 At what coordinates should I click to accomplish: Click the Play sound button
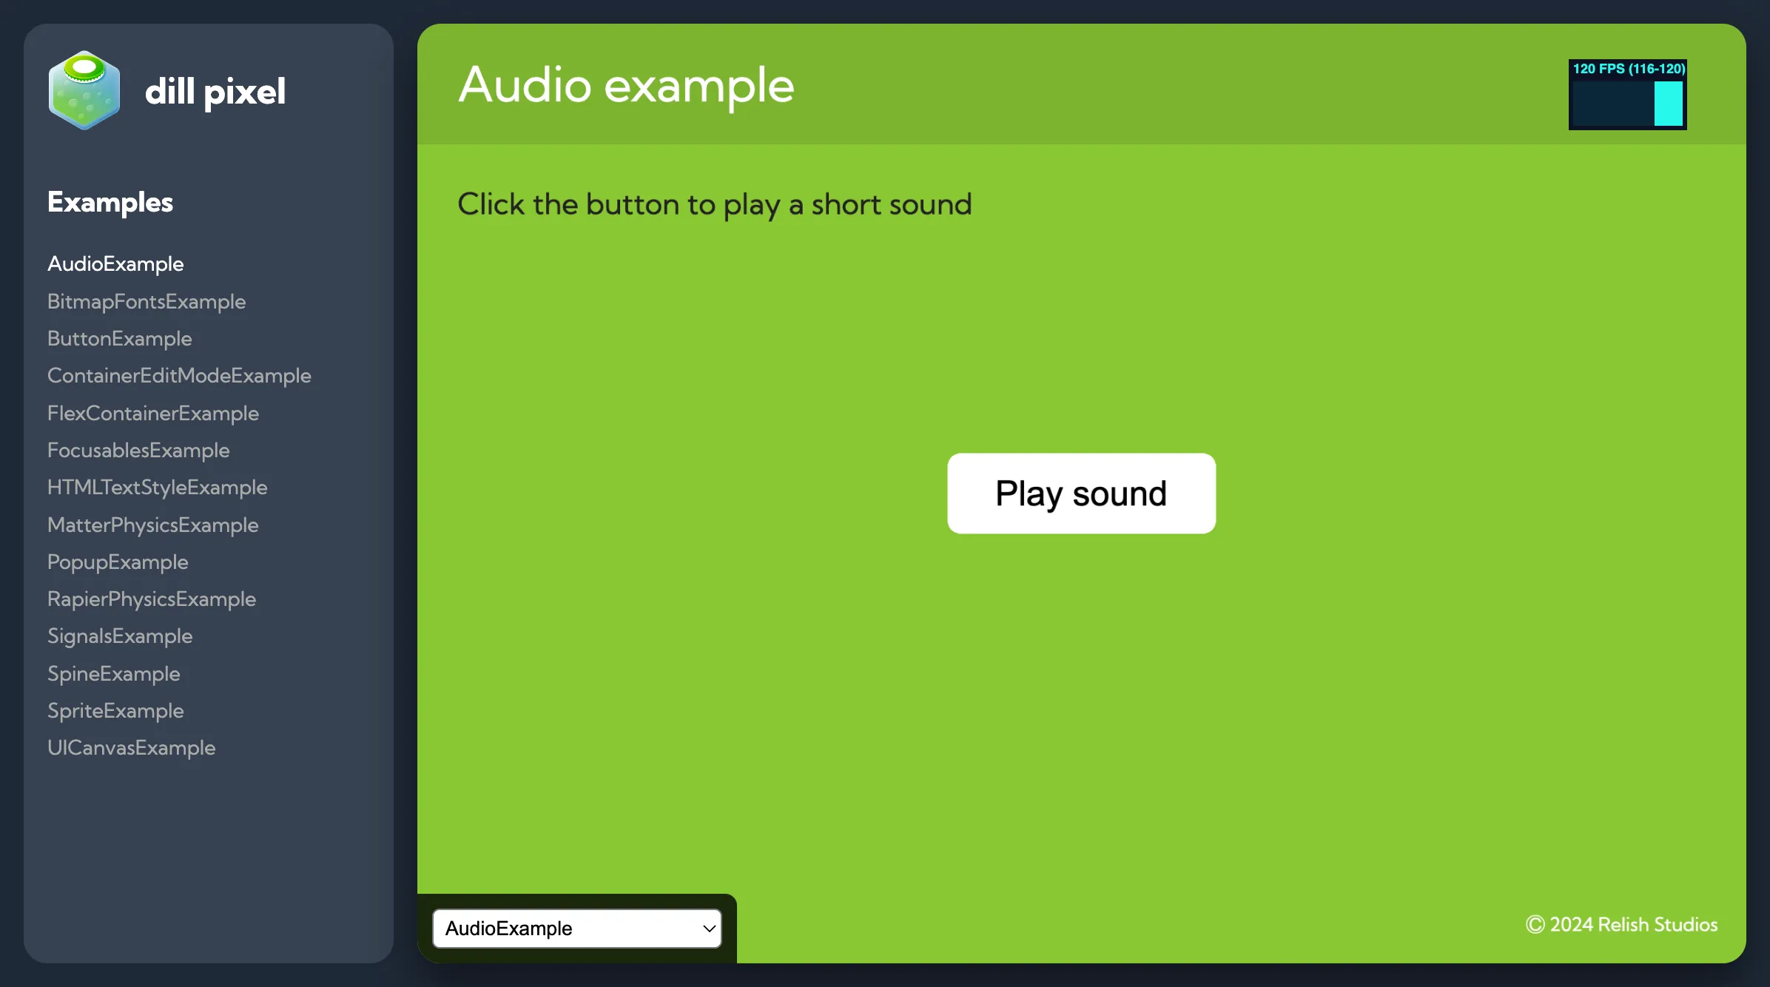click(1080, 492)
